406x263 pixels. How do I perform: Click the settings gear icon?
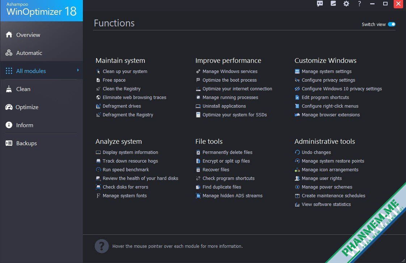click(x=346, y=4)
